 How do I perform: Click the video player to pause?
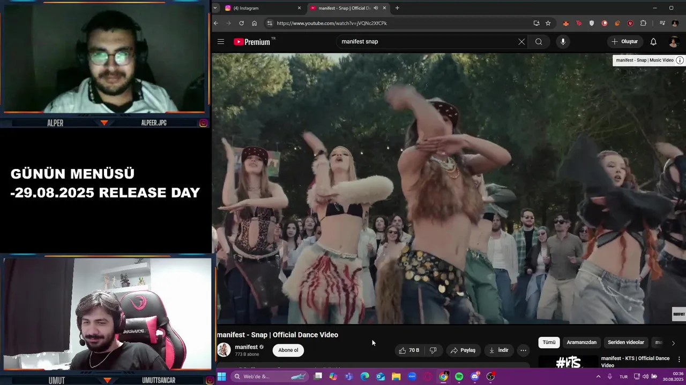[449, 188]
